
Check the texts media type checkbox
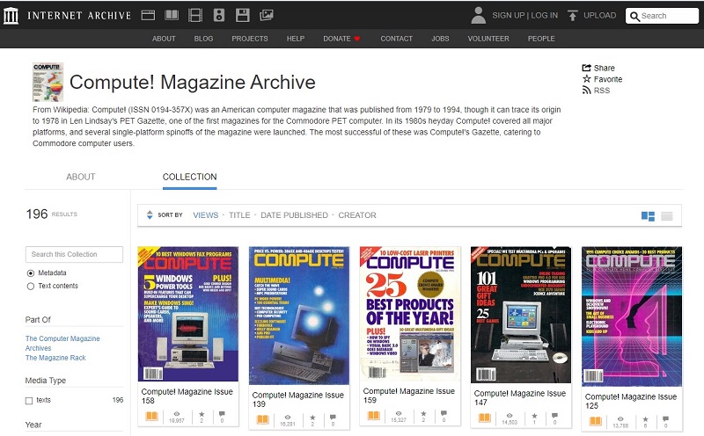click(x=29, y=400)
